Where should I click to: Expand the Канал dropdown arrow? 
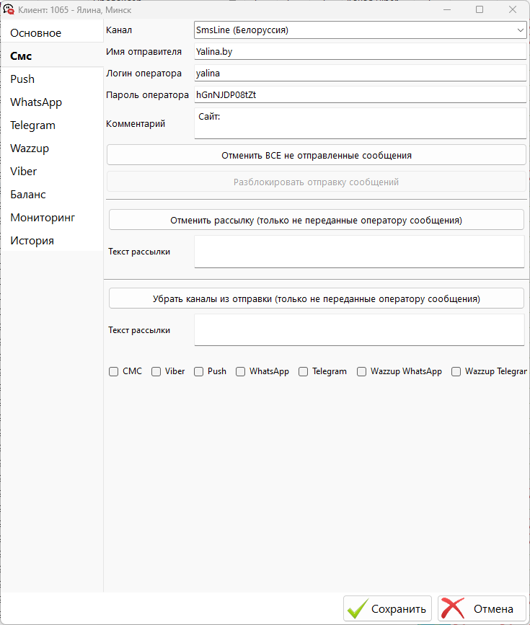(x=520, y=30)
